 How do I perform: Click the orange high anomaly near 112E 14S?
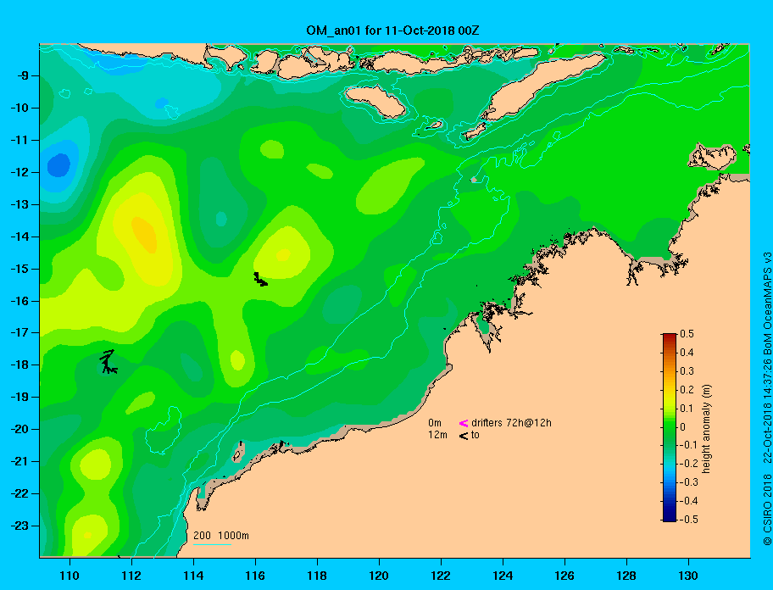click(x=144, y=235)
